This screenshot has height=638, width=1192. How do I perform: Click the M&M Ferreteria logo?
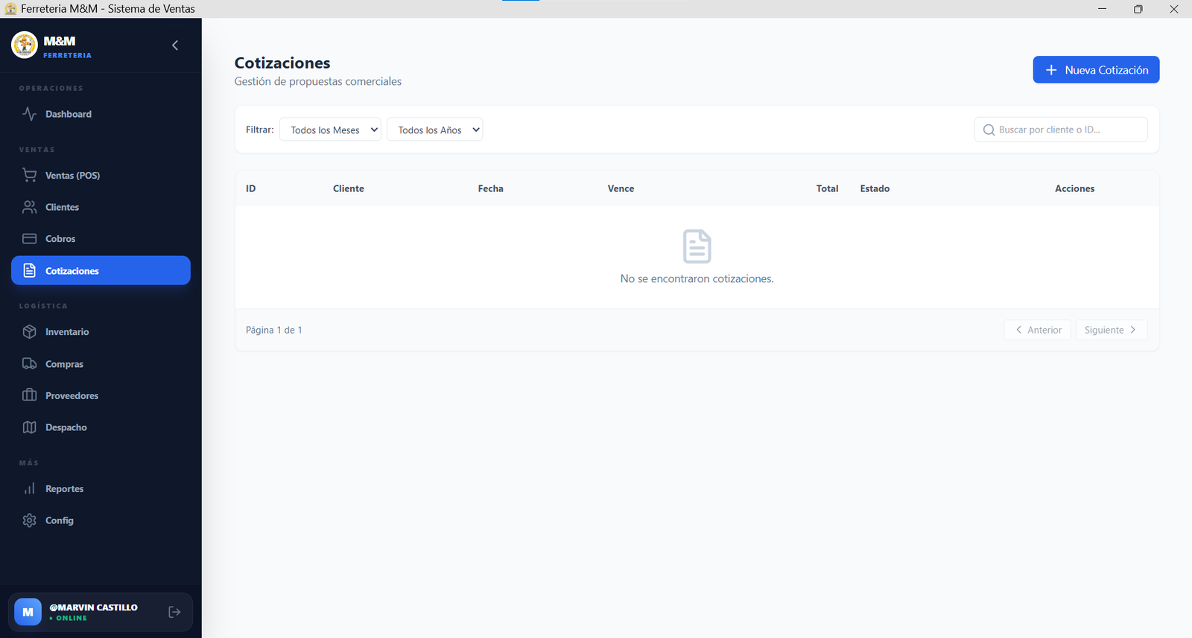[25, 45]
